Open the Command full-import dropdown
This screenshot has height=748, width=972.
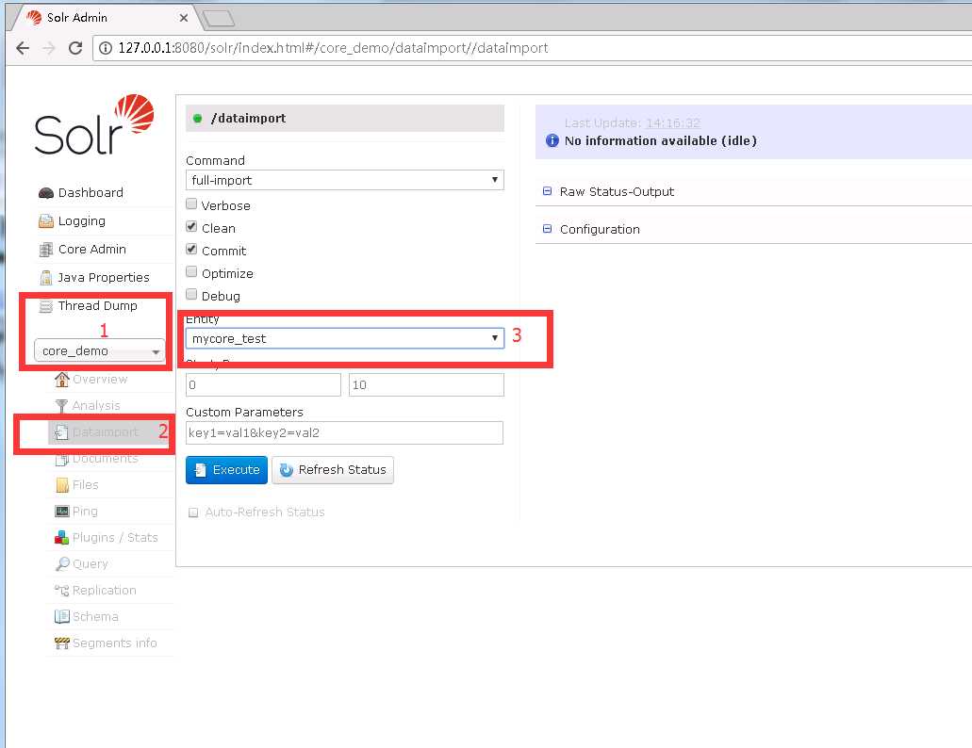[345, 180]
